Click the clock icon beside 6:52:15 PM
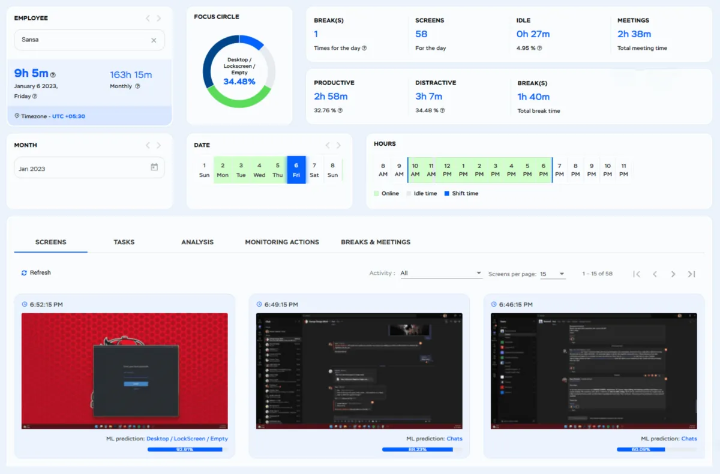Screen dimensions: 720x474 pyautogui.click(x=25, y=304)
